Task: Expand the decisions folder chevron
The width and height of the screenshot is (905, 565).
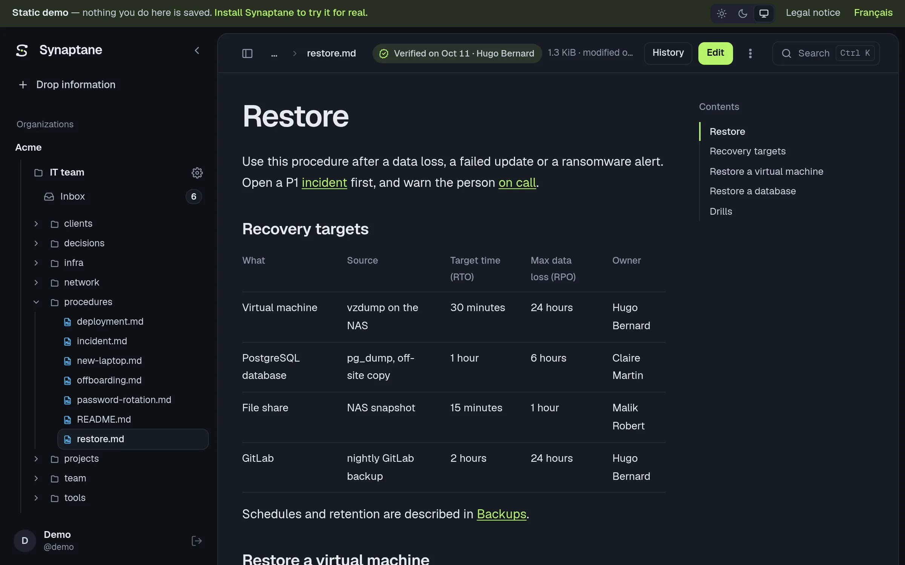Action: pos(36,243)
